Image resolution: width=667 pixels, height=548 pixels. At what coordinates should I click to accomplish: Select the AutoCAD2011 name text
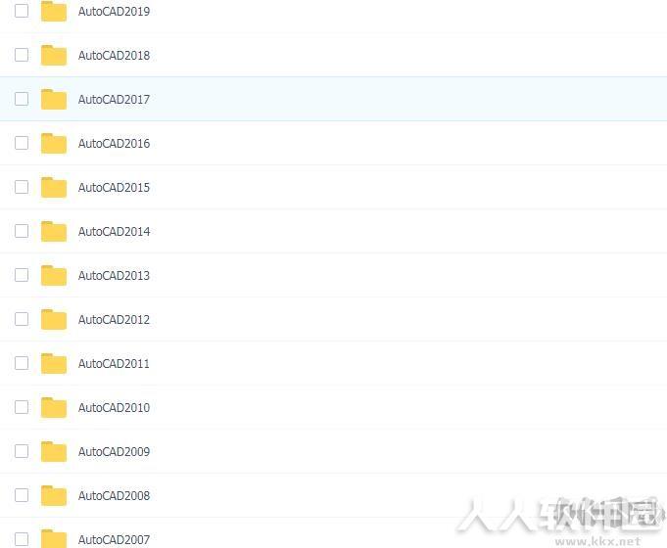114,363
